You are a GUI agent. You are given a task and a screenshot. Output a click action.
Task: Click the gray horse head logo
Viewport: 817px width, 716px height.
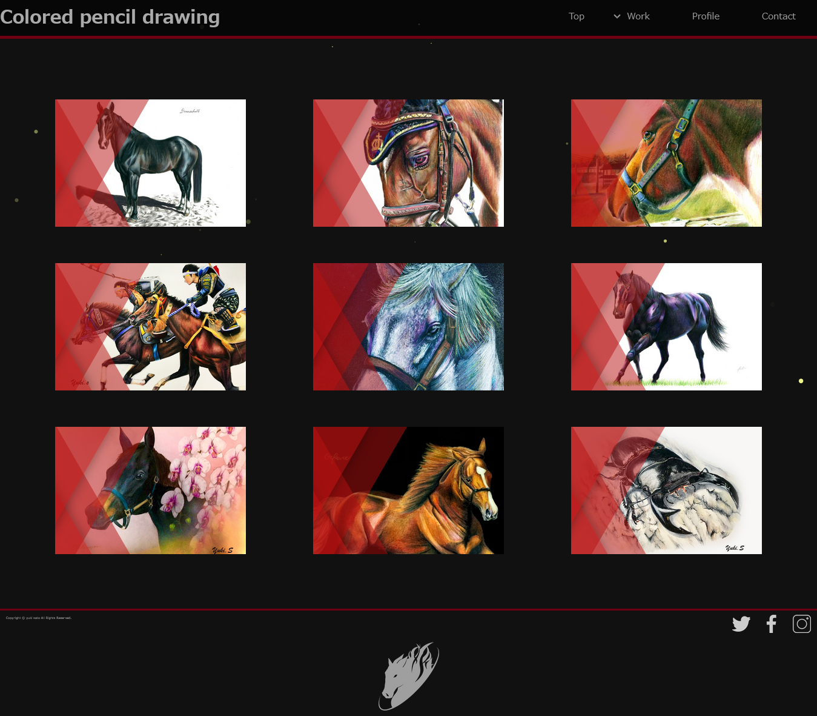(409, 676)
